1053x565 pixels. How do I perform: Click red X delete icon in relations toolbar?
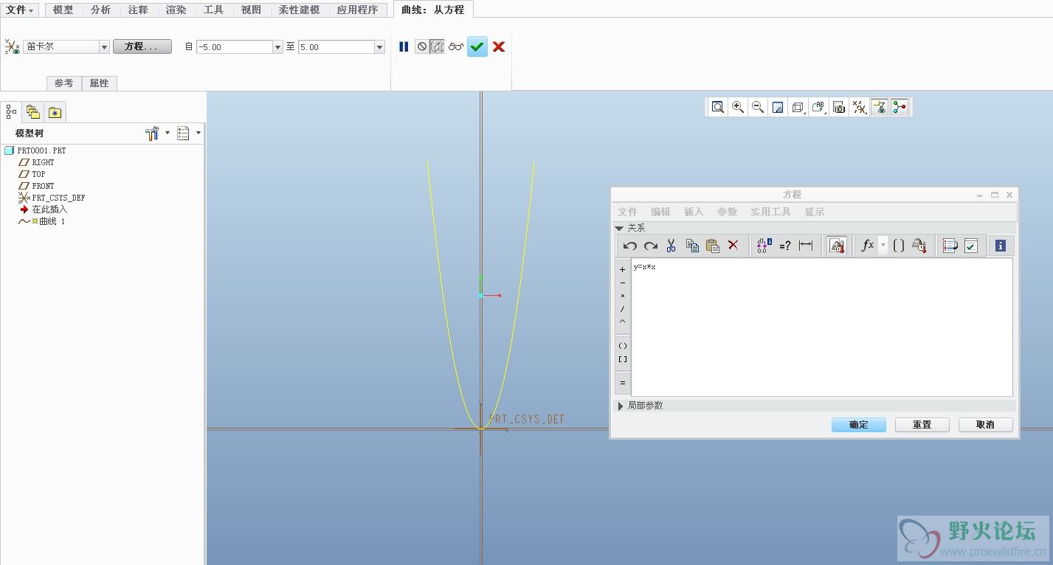[x=733, y=246]
